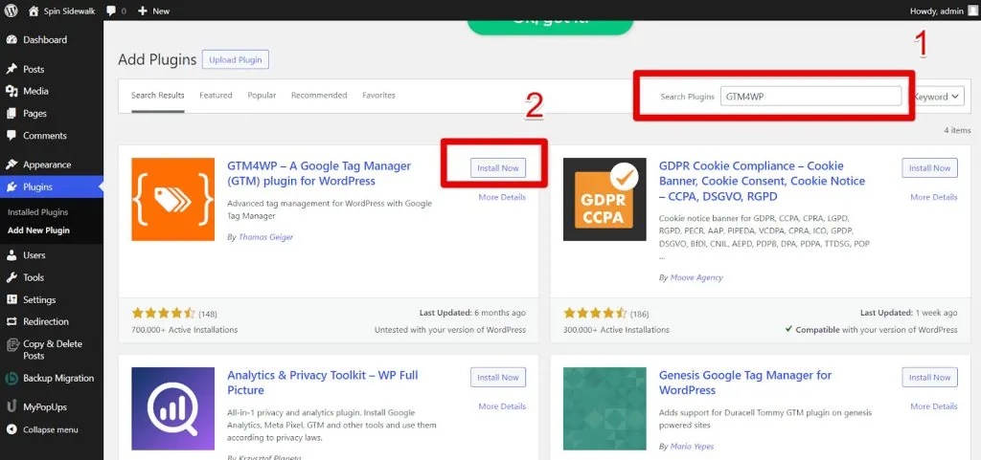
Task: Open the Backup Migration menu
Action: (x=57, y=378)
